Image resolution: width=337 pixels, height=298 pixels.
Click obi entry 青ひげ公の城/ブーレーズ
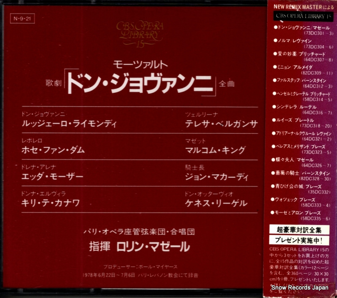coord(296,186)
